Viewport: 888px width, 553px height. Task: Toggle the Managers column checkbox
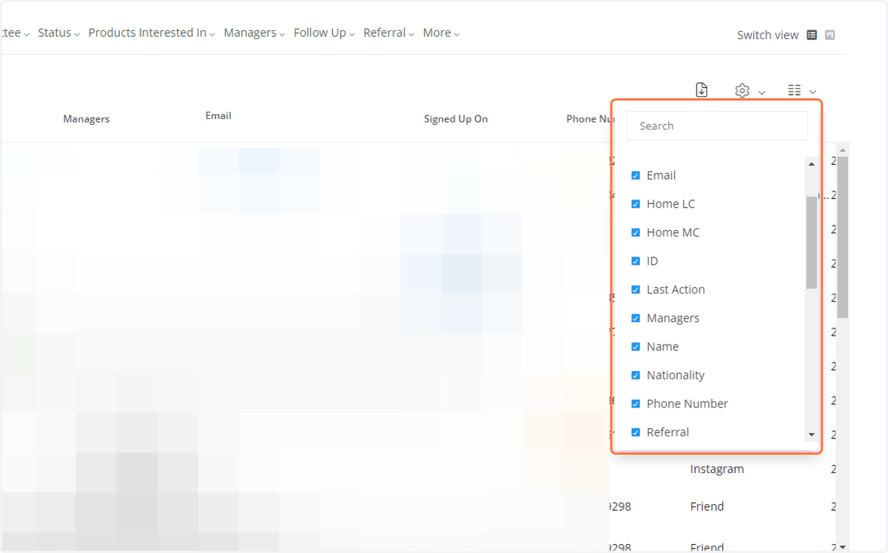(635, 318)
